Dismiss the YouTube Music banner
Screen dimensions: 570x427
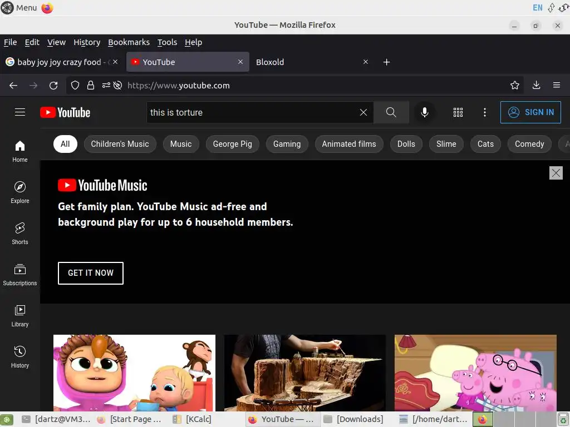[556, 173]
